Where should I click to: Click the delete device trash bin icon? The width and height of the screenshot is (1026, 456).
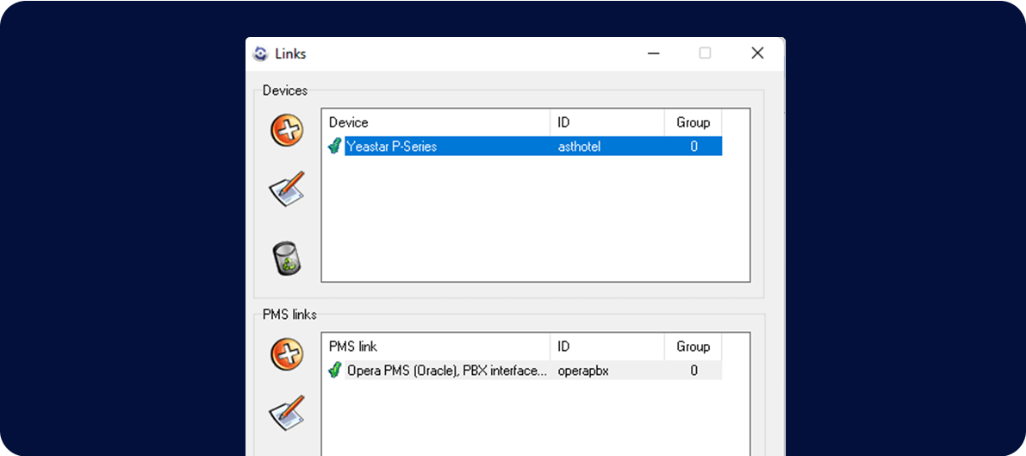(x=287, y=258)
